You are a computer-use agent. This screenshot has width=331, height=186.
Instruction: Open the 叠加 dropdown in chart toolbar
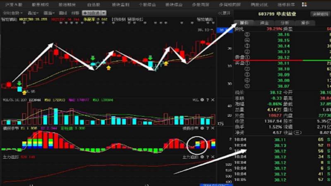click(x=33, y=13)
